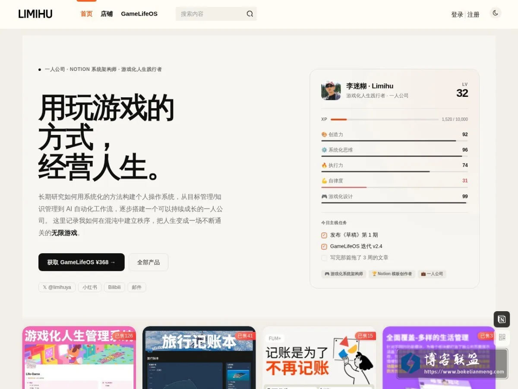The height and width of the screenshot is (389, 518).
Task: Click the name 李迷糊 · Limihu
Action: click(370, 86)
